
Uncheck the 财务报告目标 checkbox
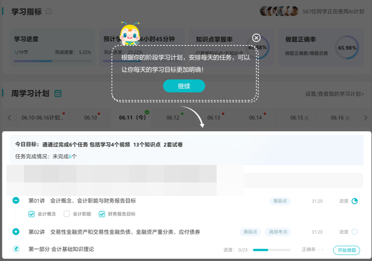pos(102,214)
